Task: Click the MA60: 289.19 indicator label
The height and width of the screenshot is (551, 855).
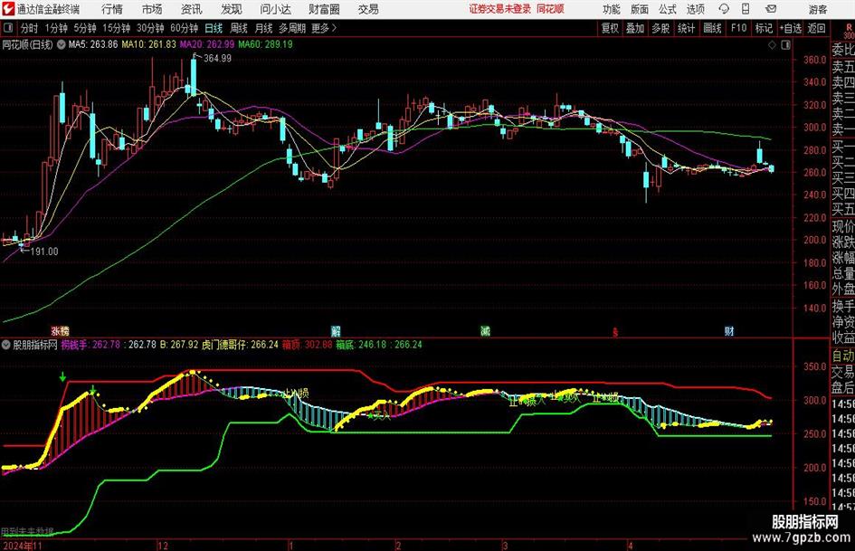Action: click(x=266, y=44)
